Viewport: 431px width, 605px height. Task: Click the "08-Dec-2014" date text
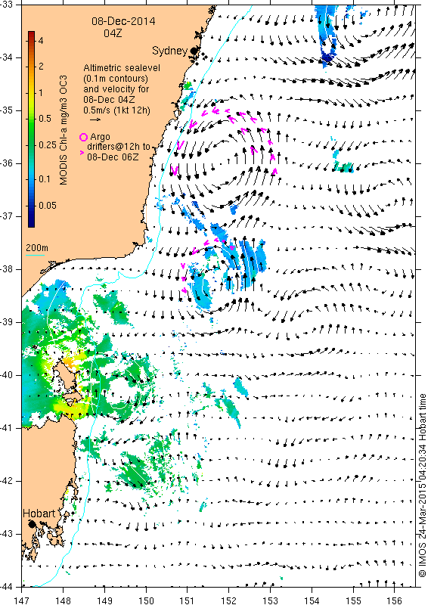click(123, 21)
